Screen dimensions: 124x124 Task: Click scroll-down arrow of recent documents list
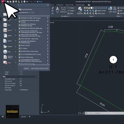pyautogui.click(x=34, y=65)
